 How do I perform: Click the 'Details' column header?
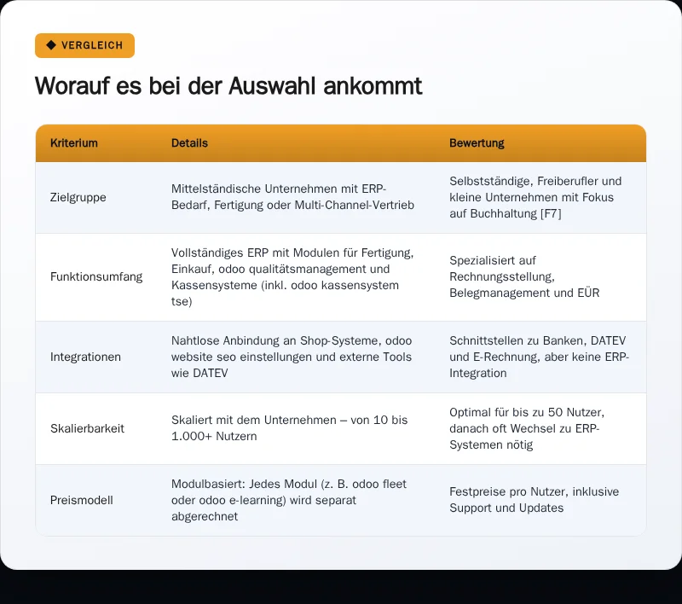pyautogui.click(x=189, y=143)
